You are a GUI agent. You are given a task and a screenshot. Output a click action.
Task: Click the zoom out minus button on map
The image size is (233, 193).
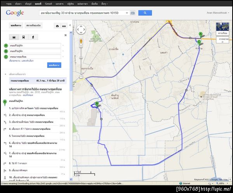click(81, 77)
